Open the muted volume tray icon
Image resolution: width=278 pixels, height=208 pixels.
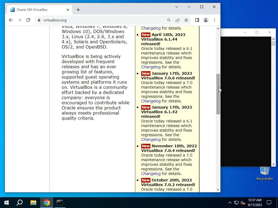coord(243,203)
